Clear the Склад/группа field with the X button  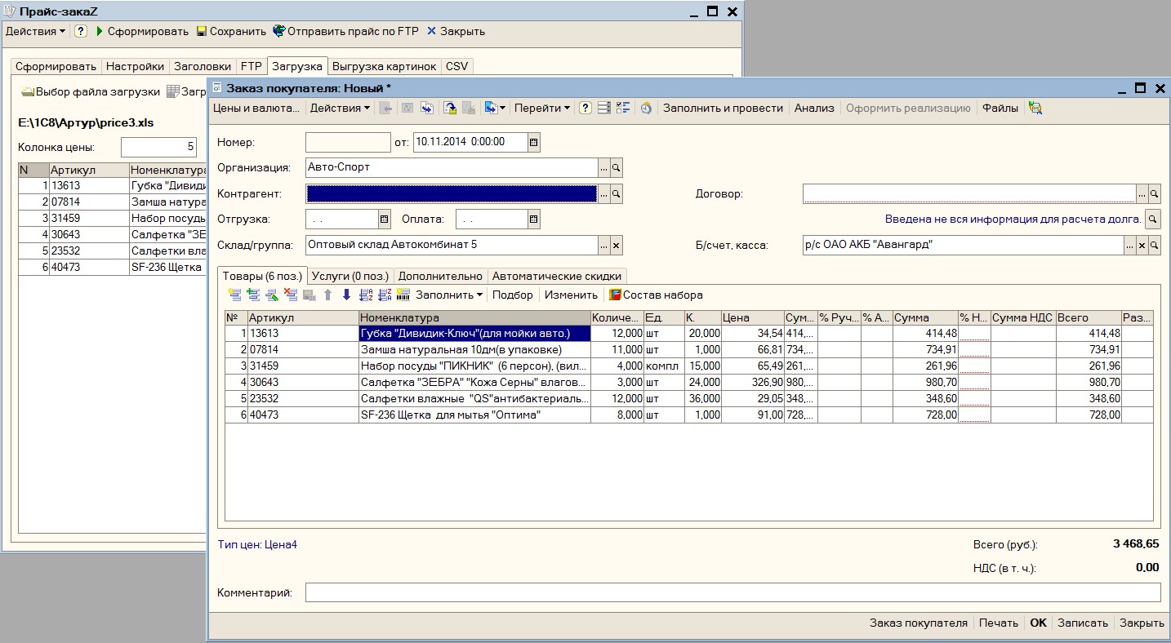click(x=617, y=245)
